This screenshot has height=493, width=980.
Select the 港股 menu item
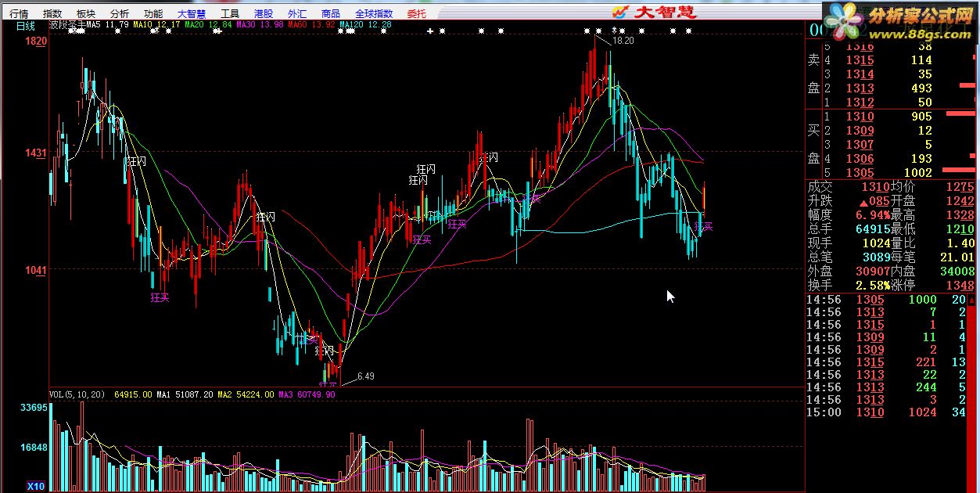[264, 13]
